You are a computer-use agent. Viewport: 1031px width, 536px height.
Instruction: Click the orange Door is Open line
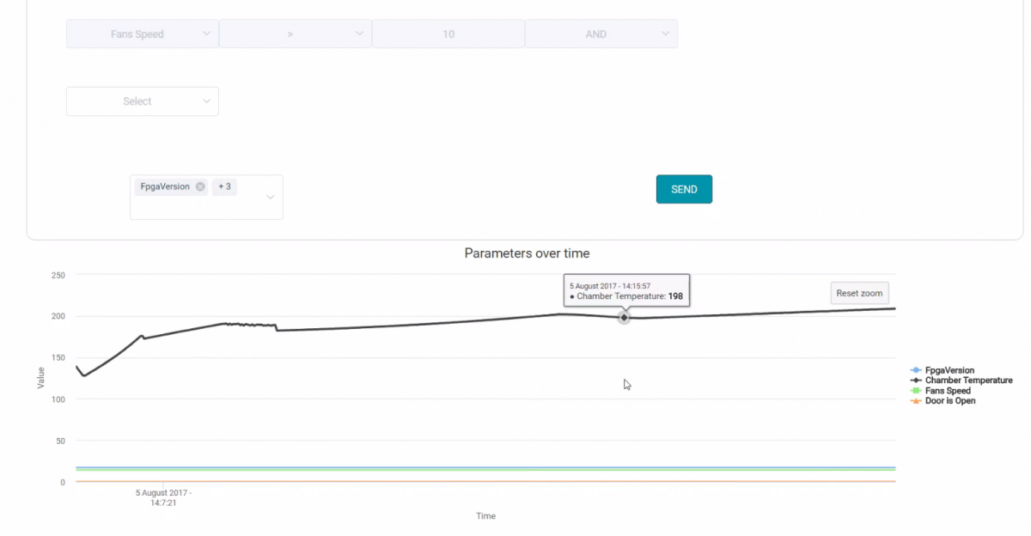click(x=430, y=481)
